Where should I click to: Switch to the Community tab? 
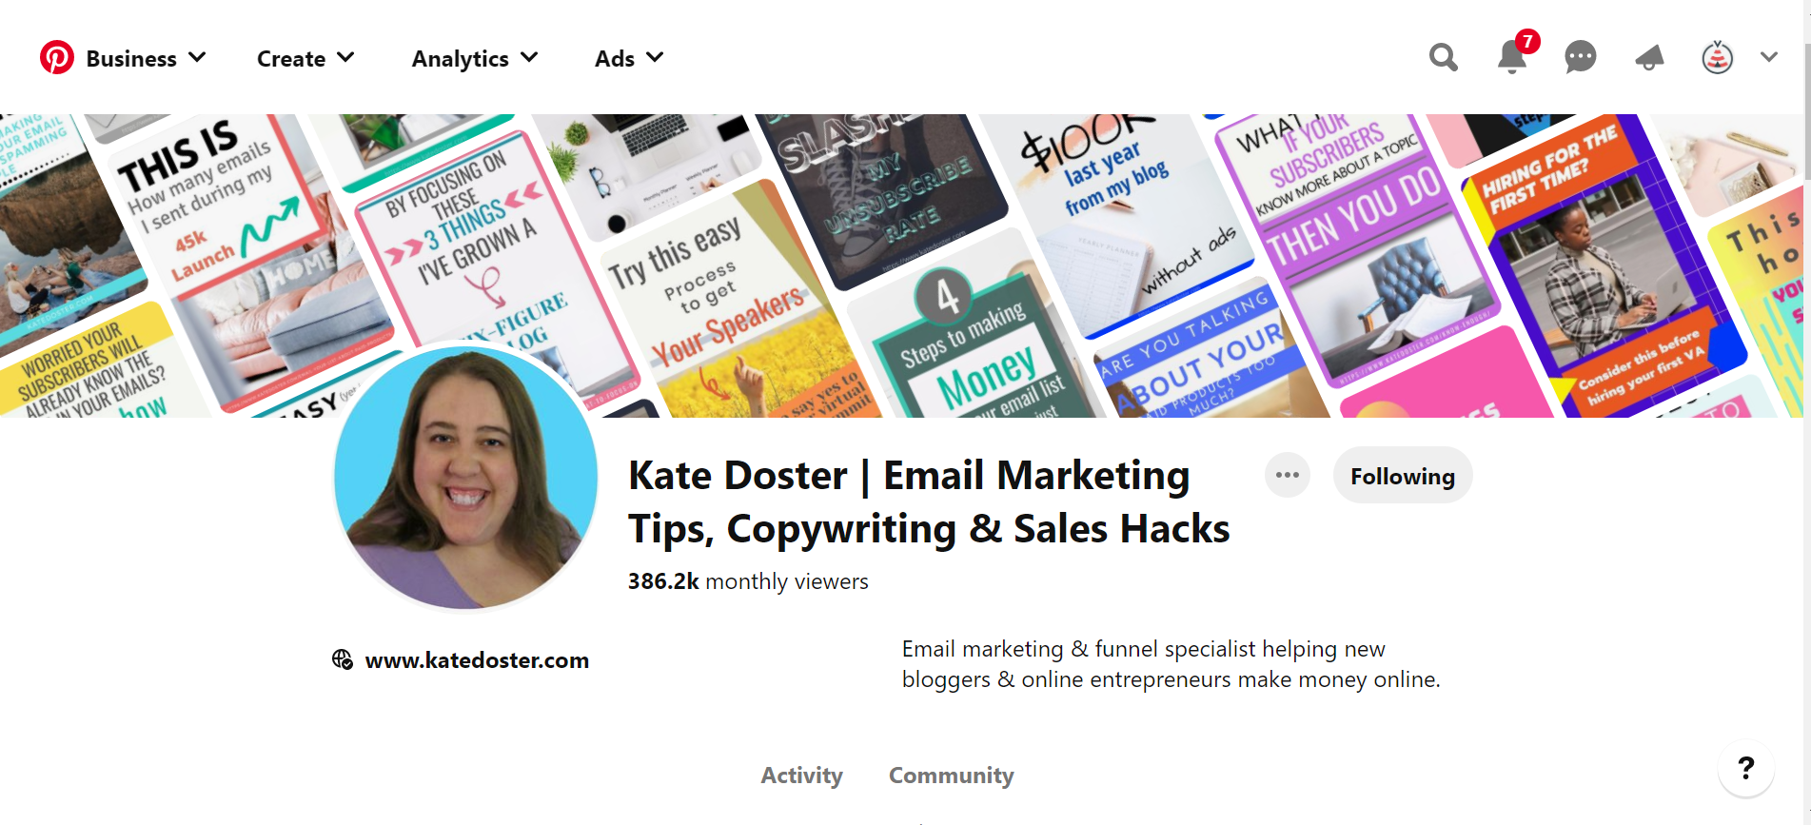coord(951,776)
